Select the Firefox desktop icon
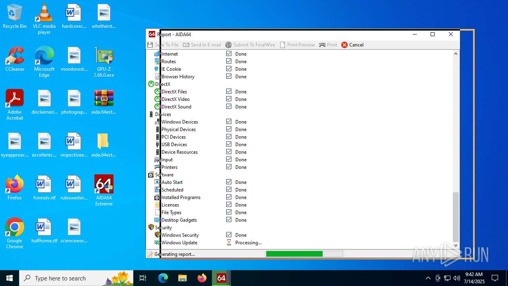 coord(15,187)
